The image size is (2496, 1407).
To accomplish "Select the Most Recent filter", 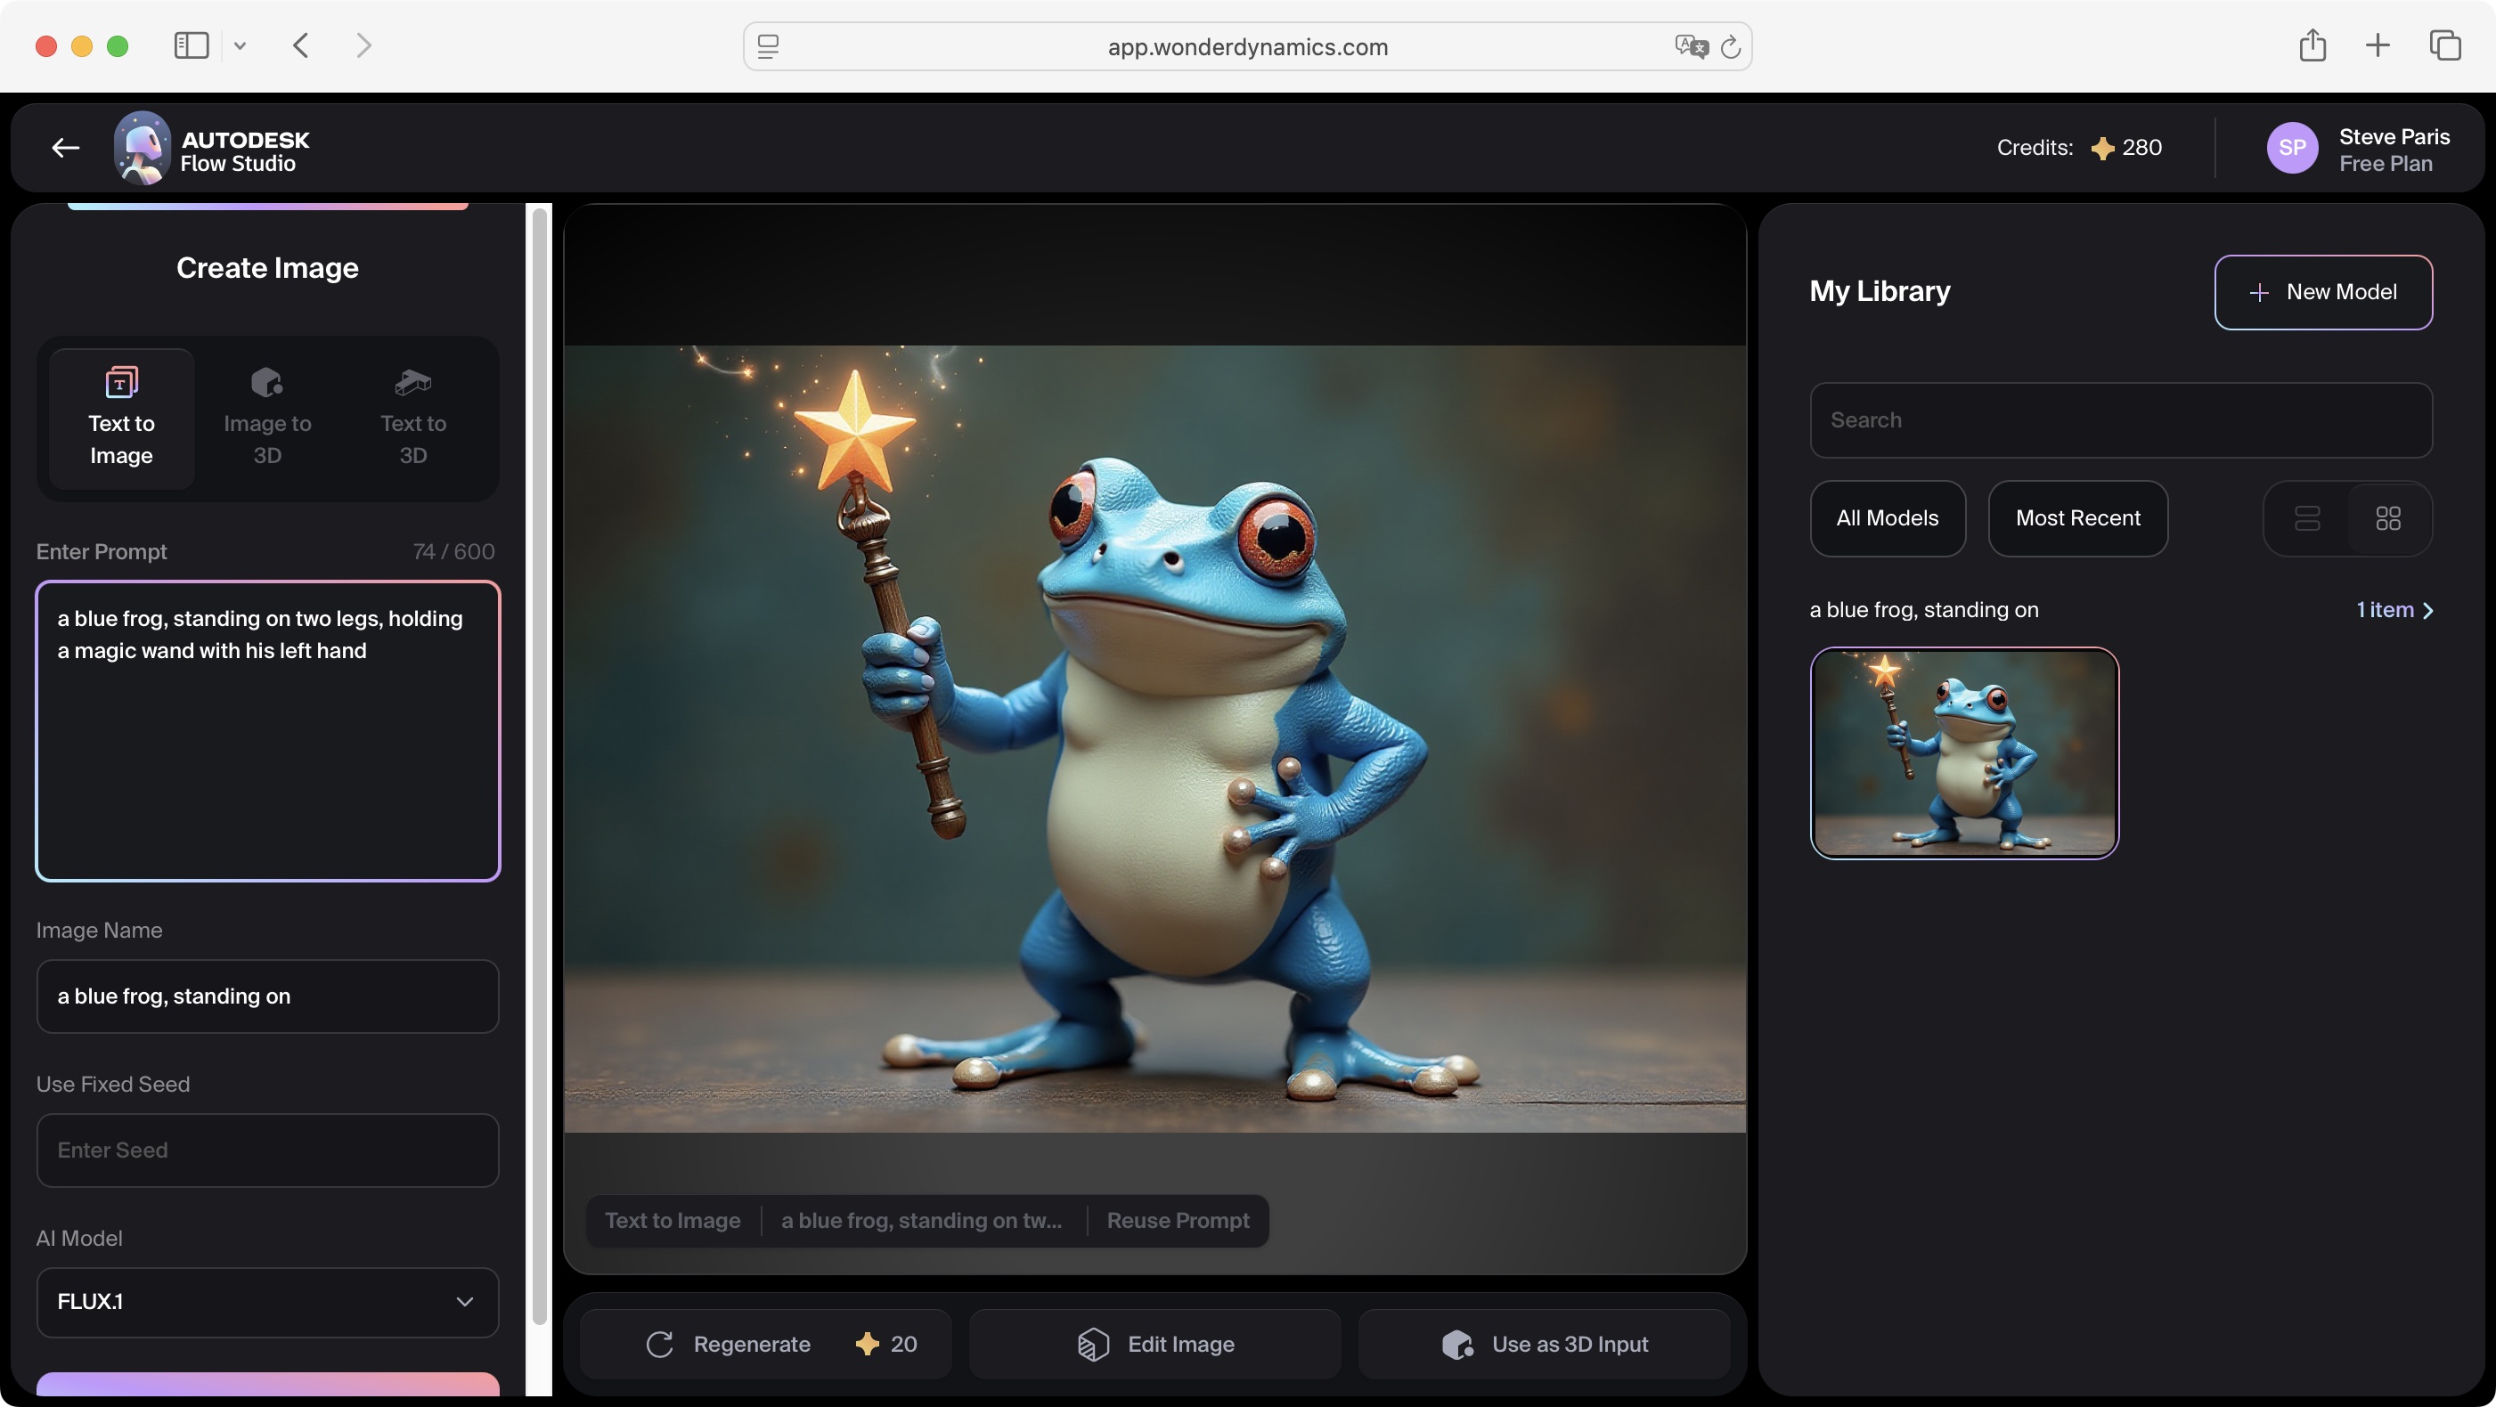I will point(2077,518).
